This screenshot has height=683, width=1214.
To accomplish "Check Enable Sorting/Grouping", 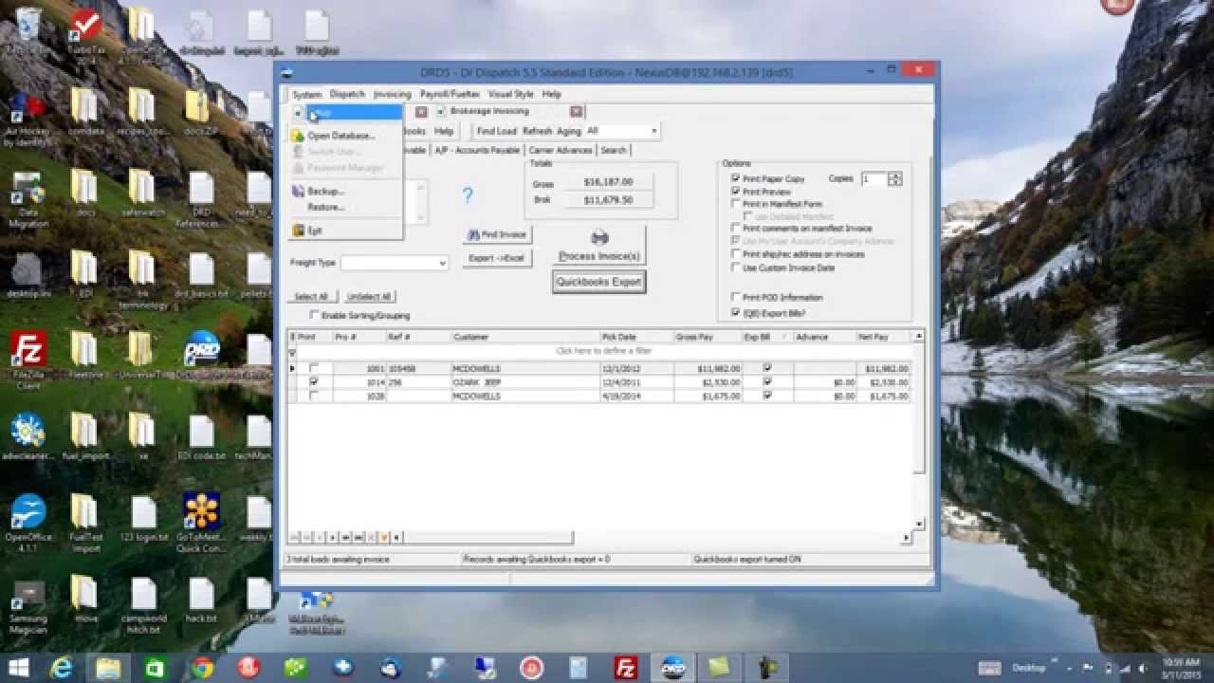I will coord(315,315).
